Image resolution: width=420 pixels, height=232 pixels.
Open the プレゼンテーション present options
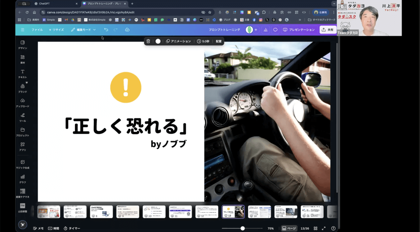(x=299, y=30)
